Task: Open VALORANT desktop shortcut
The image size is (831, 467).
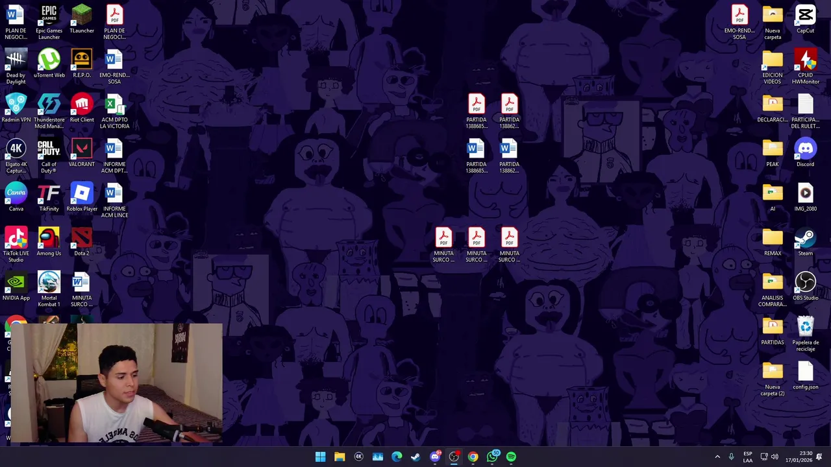Action: click(x=82, y=153)
